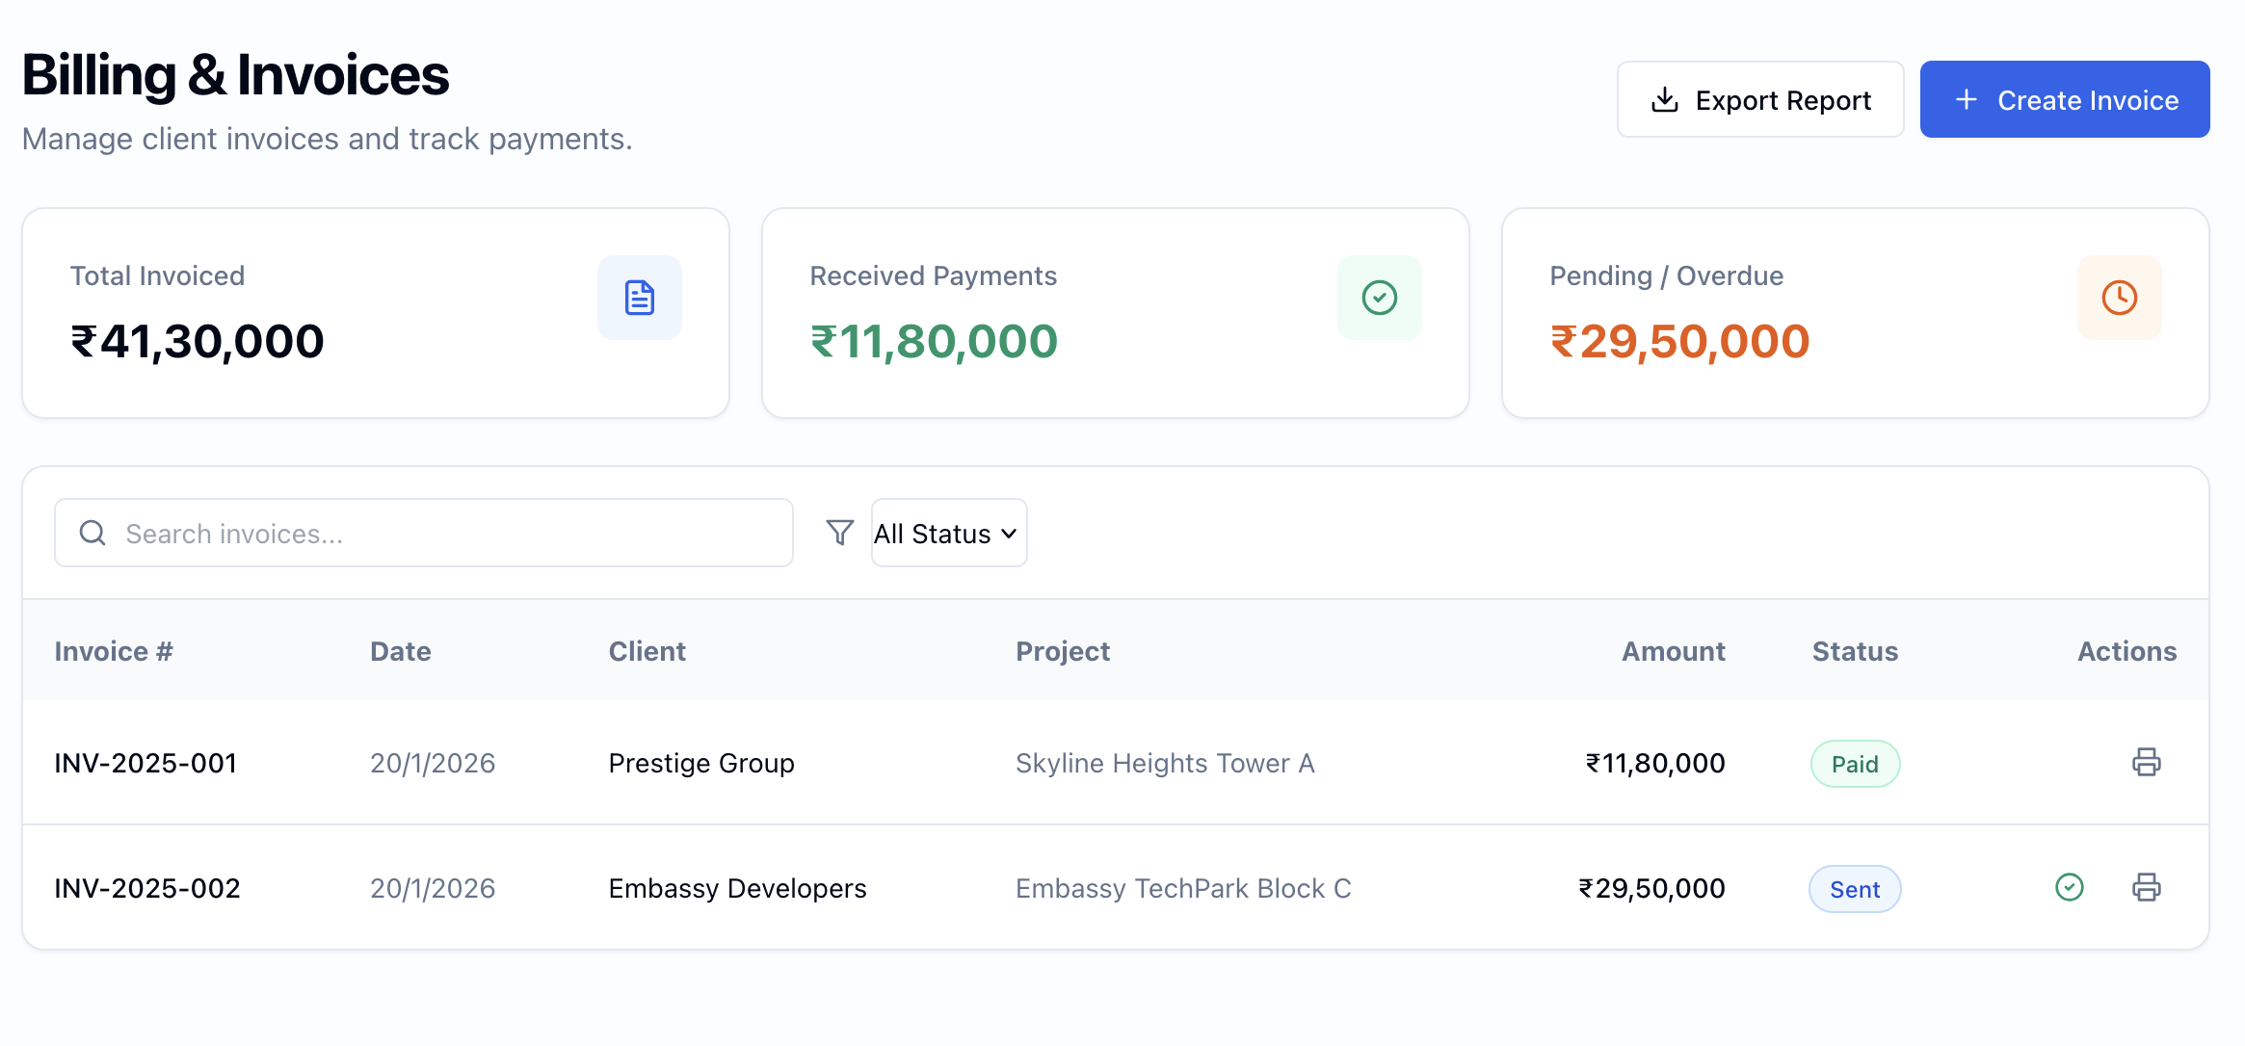Create a new invoice
Screen dimensions: 2245x1046
tap(2064, 100)
